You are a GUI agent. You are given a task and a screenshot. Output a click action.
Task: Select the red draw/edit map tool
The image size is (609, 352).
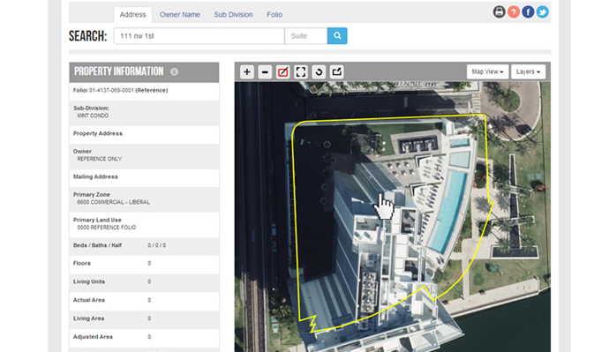tap(282, 71)
